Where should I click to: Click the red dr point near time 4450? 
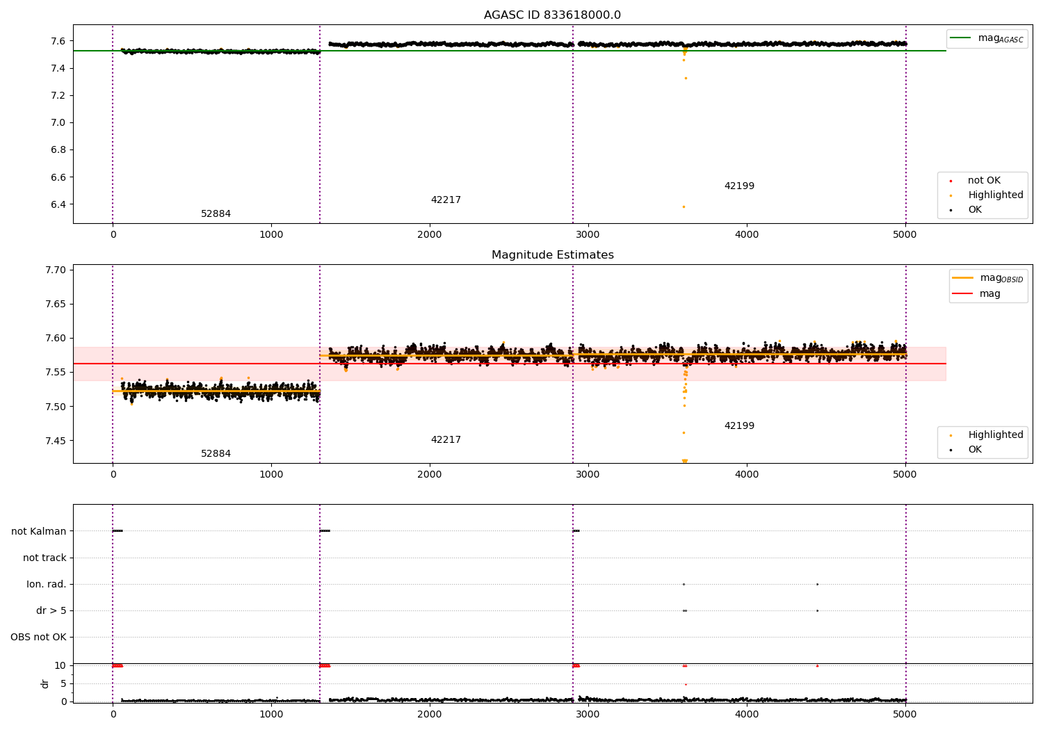[x=817, y=665]
